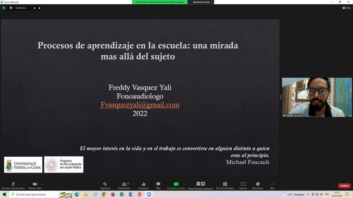
Task: Open Sección de Grupos breakout rooms
Action: [225, 184]
